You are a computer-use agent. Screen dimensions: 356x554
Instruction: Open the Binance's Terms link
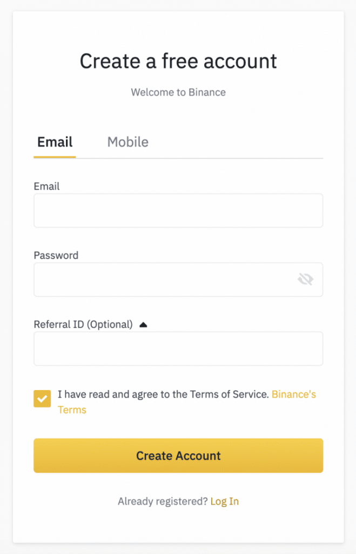[x=293, y=394]
